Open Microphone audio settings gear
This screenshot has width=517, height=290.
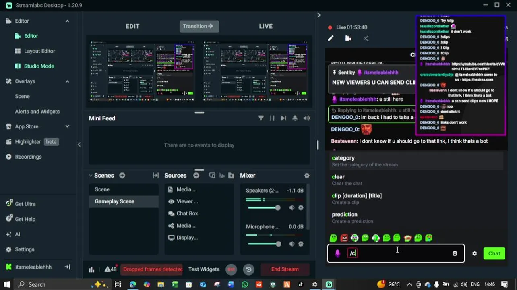pos(301,244)
